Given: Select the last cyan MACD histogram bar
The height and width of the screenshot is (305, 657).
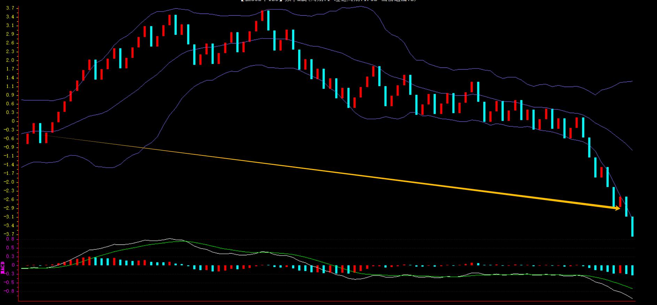Looking at the screenshot, I should (632, 270).
